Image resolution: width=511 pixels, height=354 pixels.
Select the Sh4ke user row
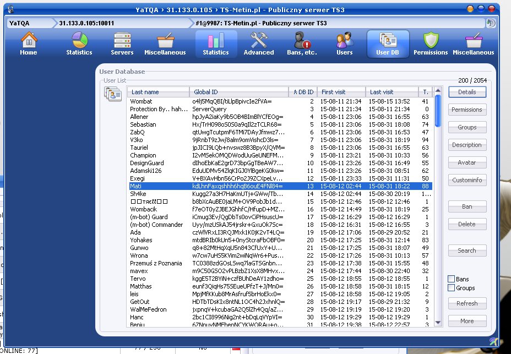[281, 194]
